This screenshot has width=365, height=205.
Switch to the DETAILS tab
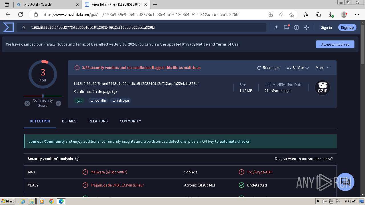(69, 121)
